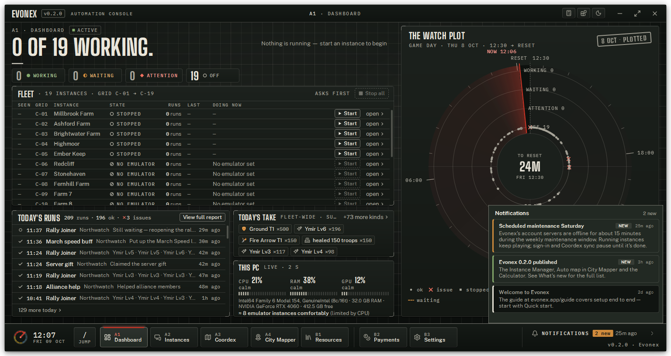Start the Highmoor instance

pyautogui.click(x=347, y=144)
